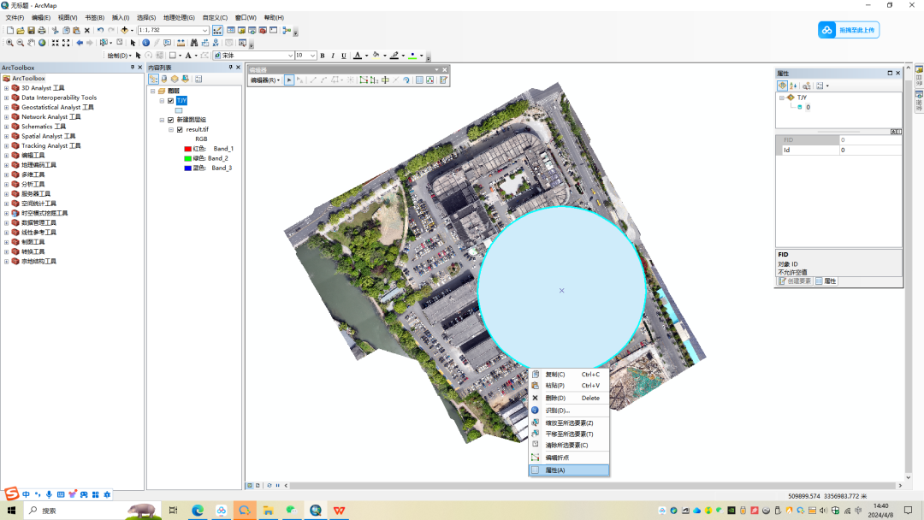Click the TJY polygon symbol swatch
This screenshot has height=520, width=924.
tap(179, 110)
